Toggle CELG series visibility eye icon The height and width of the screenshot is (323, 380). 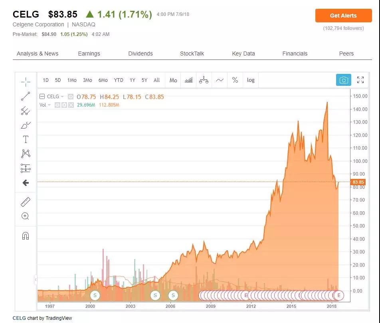click(71, 97)
